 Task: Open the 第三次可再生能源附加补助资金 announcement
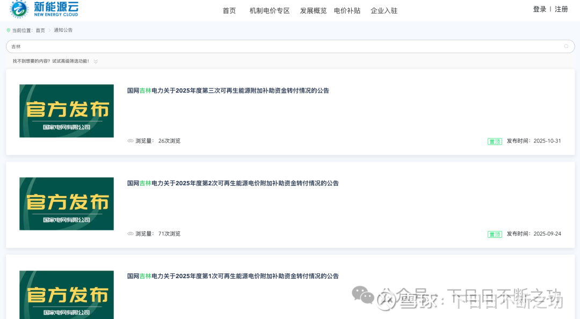228,91
